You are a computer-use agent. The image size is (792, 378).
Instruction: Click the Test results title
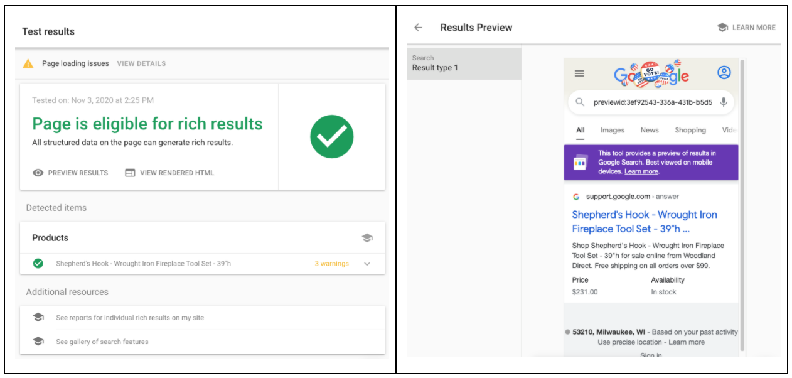pyautogui.click(x=48, y=31)
